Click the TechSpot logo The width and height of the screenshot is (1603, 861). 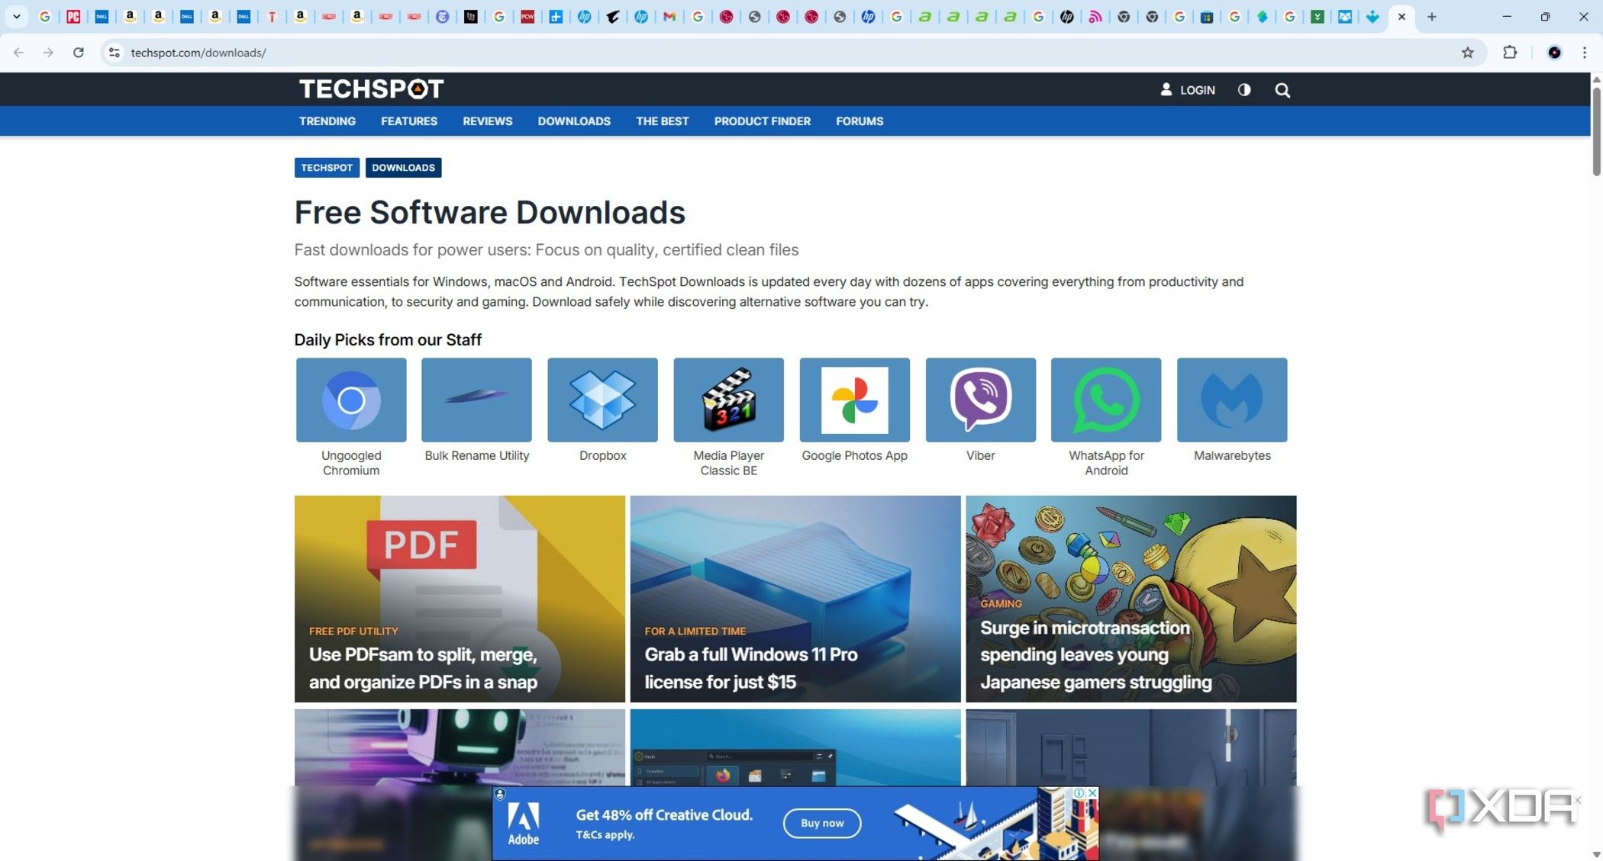(x=371, y=89)
